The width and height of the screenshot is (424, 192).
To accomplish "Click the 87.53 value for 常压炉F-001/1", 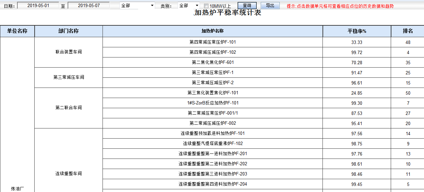I will (356, 113).
